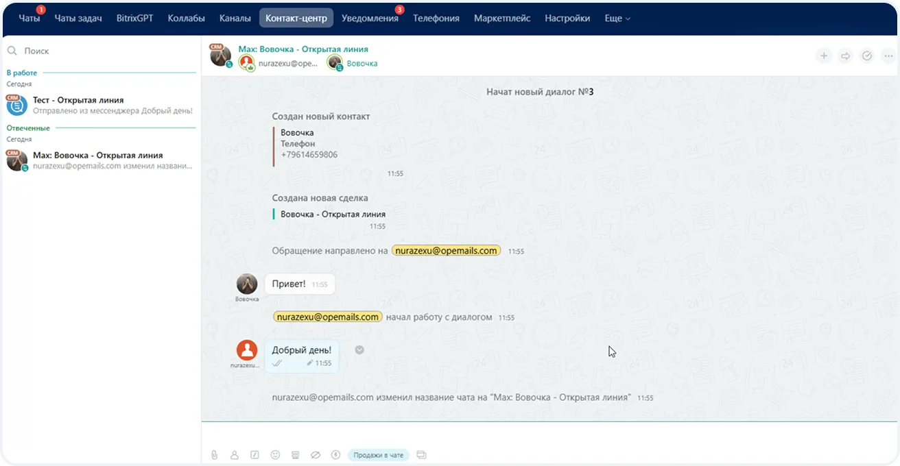Click the deal link Вовочка - Открытая линия
Viewport: 900px width, 466px height.
coord(333,214)
